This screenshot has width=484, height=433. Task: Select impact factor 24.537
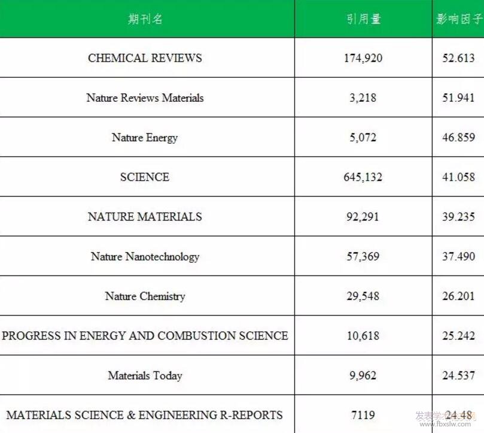coord(458,375)
